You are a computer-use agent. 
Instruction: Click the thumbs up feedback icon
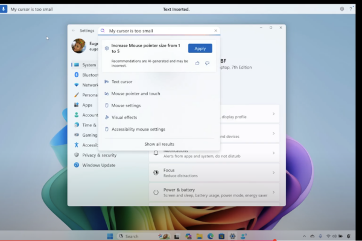click(x=197, y=63)
